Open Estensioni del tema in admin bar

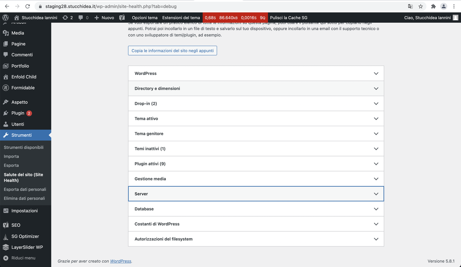181,18
